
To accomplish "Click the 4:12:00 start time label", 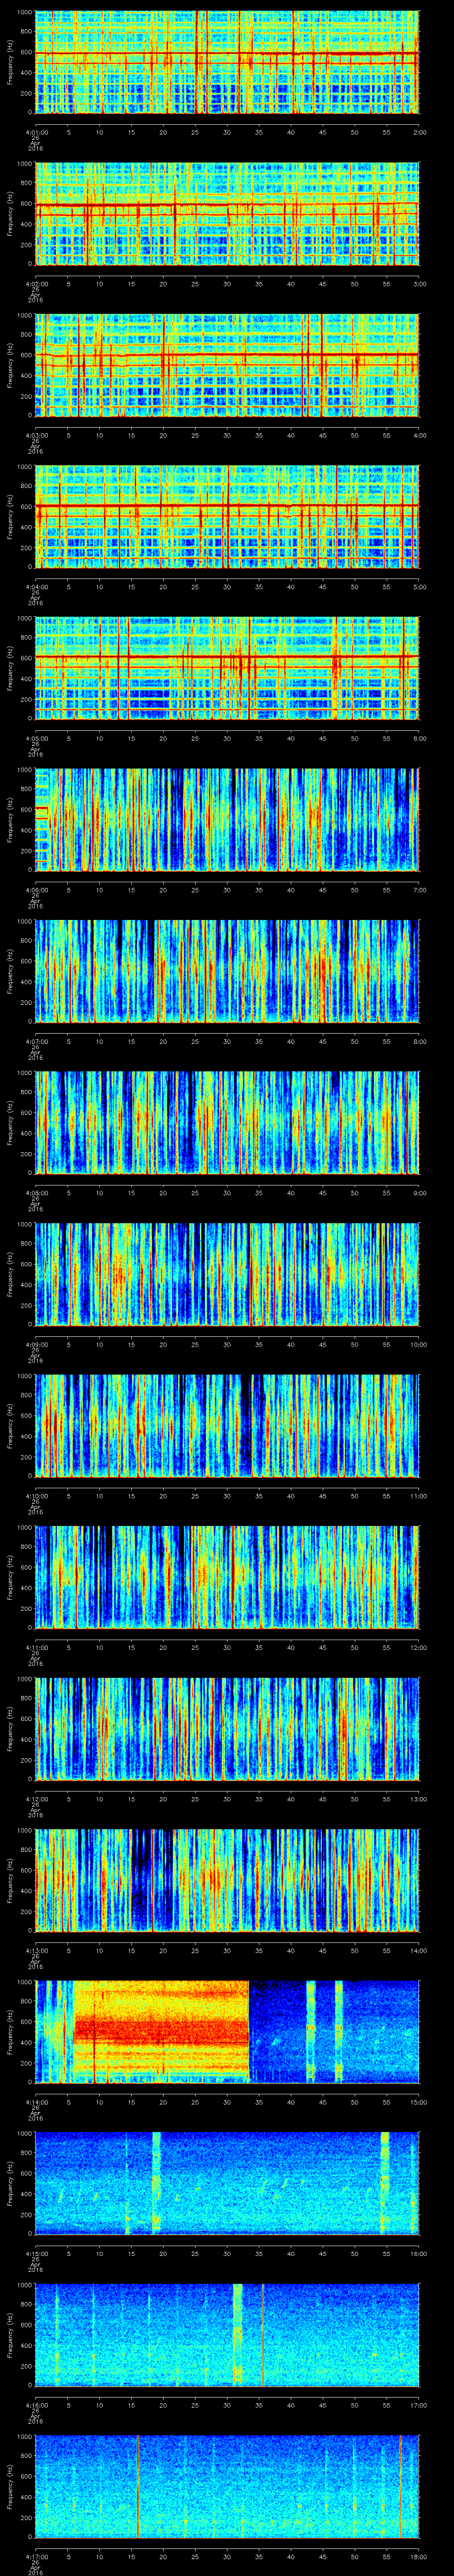I will pyautogui.click(x=36, y=1798).
